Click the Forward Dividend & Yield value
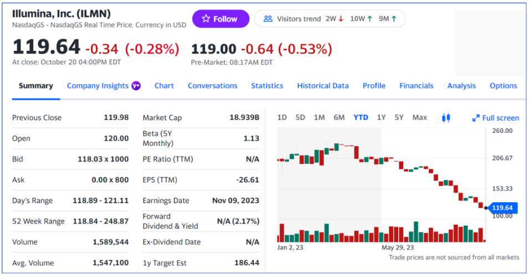Image resolution: width=529 pixels, height=278 pixels. coord(238,222)
